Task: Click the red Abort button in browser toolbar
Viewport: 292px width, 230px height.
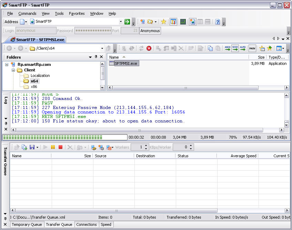Action: point(149,48)
